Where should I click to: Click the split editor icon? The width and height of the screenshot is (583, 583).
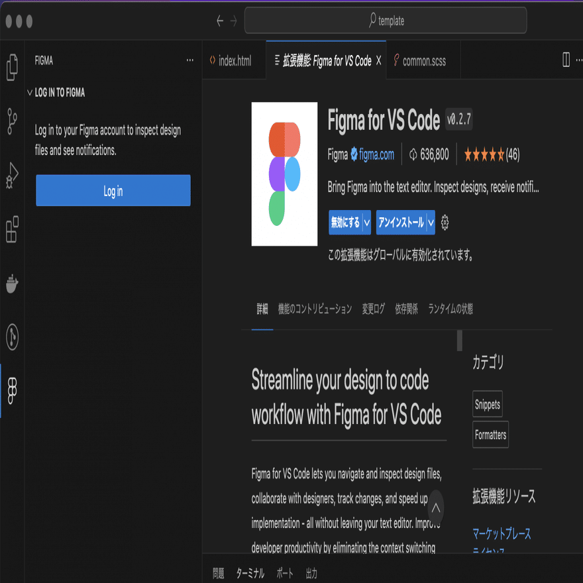tap(566, 60)
